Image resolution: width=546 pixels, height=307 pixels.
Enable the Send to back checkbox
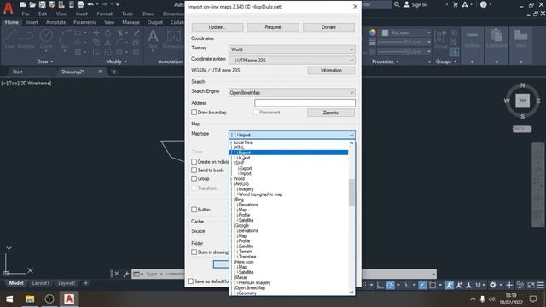point(194,170)
